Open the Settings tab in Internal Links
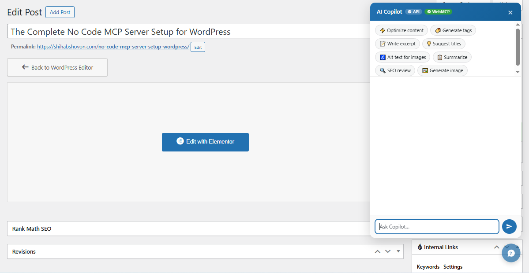Screen dimensions: 529x273 click(x=453, y=266)
